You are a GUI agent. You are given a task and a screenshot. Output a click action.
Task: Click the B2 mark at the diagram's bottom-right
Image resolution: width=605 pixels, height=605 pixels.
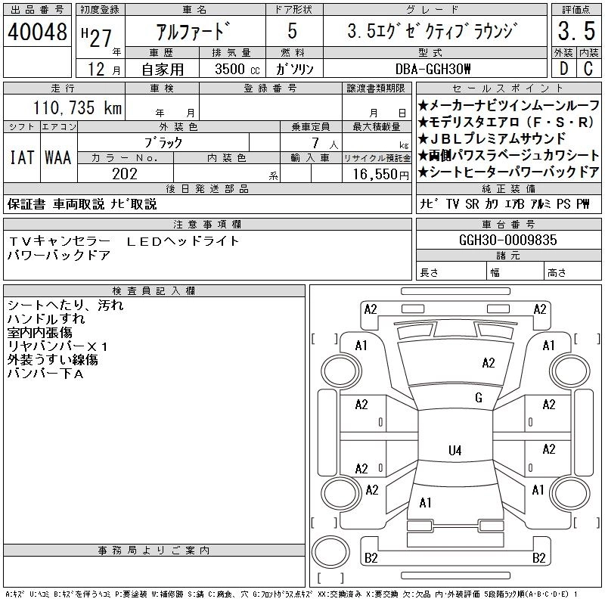click(x=539, y=558)
